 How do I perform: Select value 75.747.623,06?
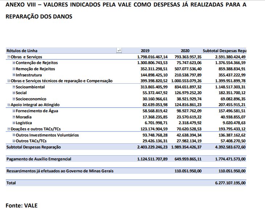click(x=189, y=63)
